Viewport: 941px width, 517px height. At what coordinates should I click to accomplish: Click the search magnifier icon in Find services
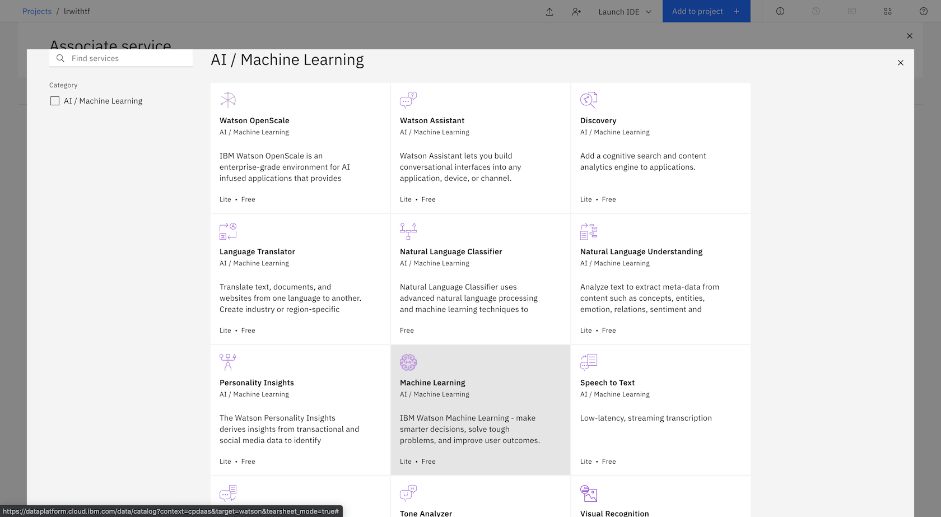60,58
